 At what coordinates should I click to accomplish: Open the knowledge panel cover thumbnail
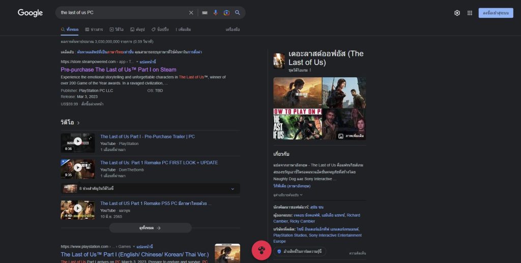click(279, 61)
